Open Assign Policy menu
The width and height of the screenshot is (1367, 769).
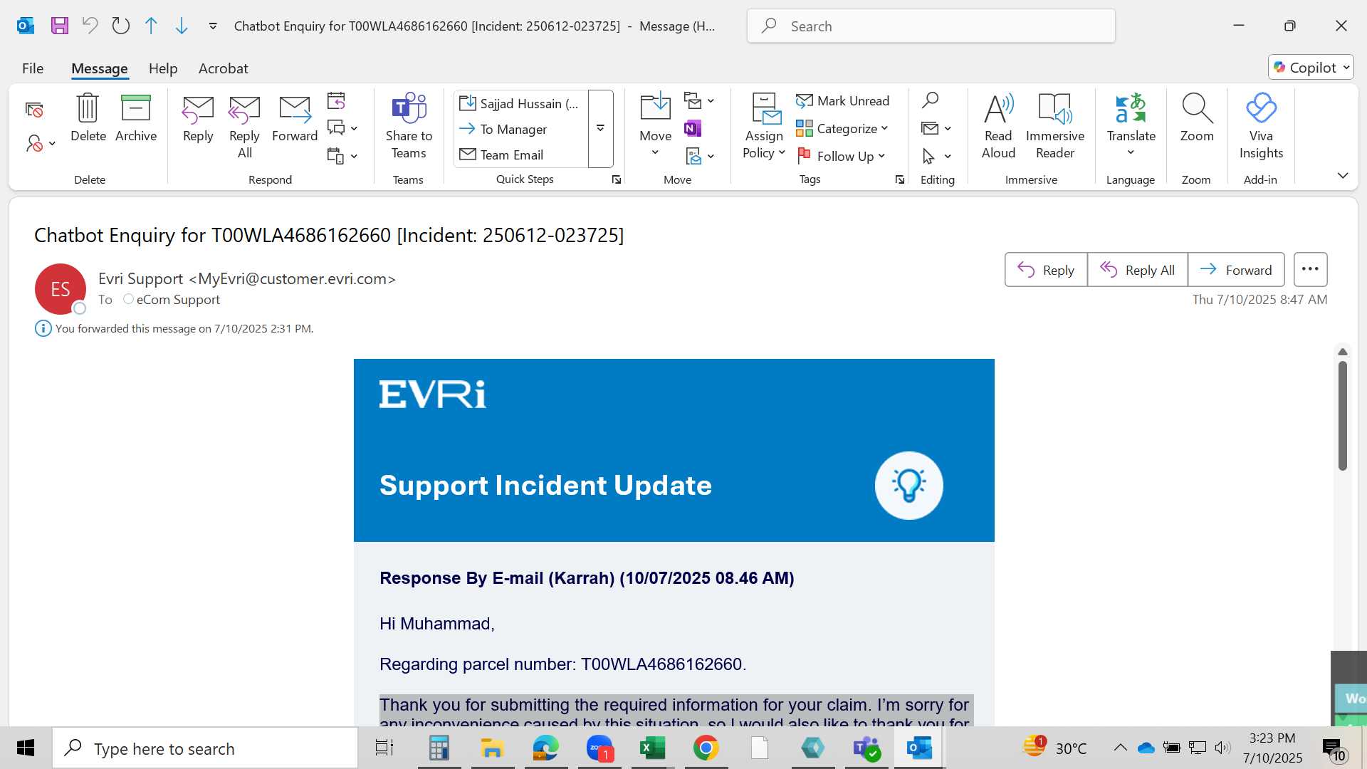[764, 127]
